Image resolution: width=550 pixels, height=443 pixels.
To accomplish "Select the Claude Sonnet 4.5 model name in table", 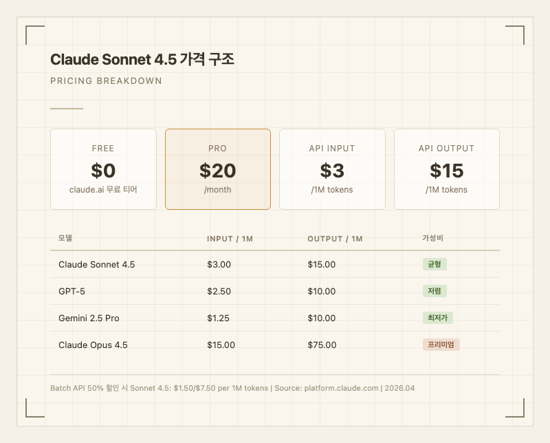I will [x=97, y=264].
